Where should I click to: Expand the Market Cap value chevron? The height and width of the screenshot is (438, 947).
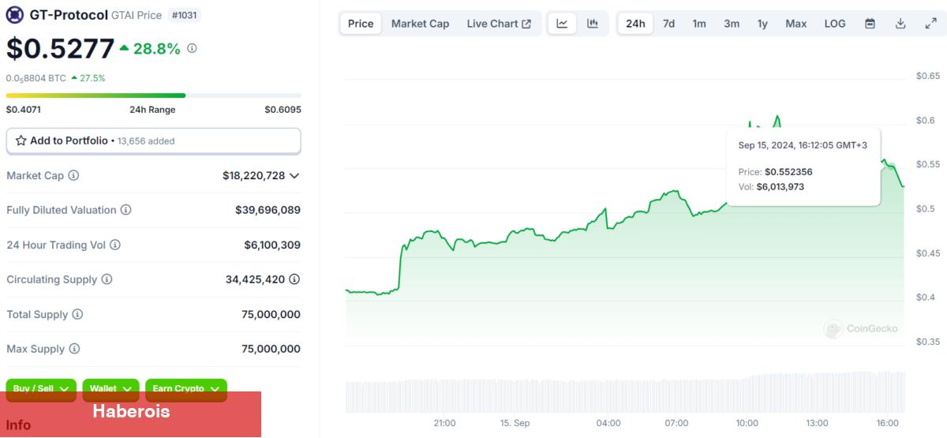click(294, 176)
